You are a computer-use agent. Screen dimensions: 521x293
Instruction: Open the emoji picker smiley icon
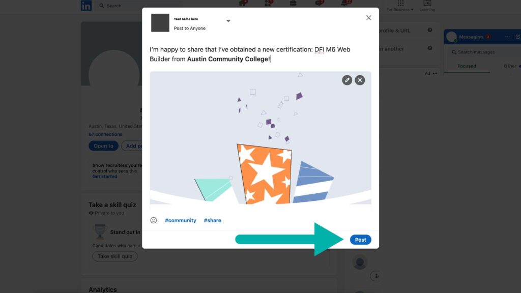(x=154, y=220)
